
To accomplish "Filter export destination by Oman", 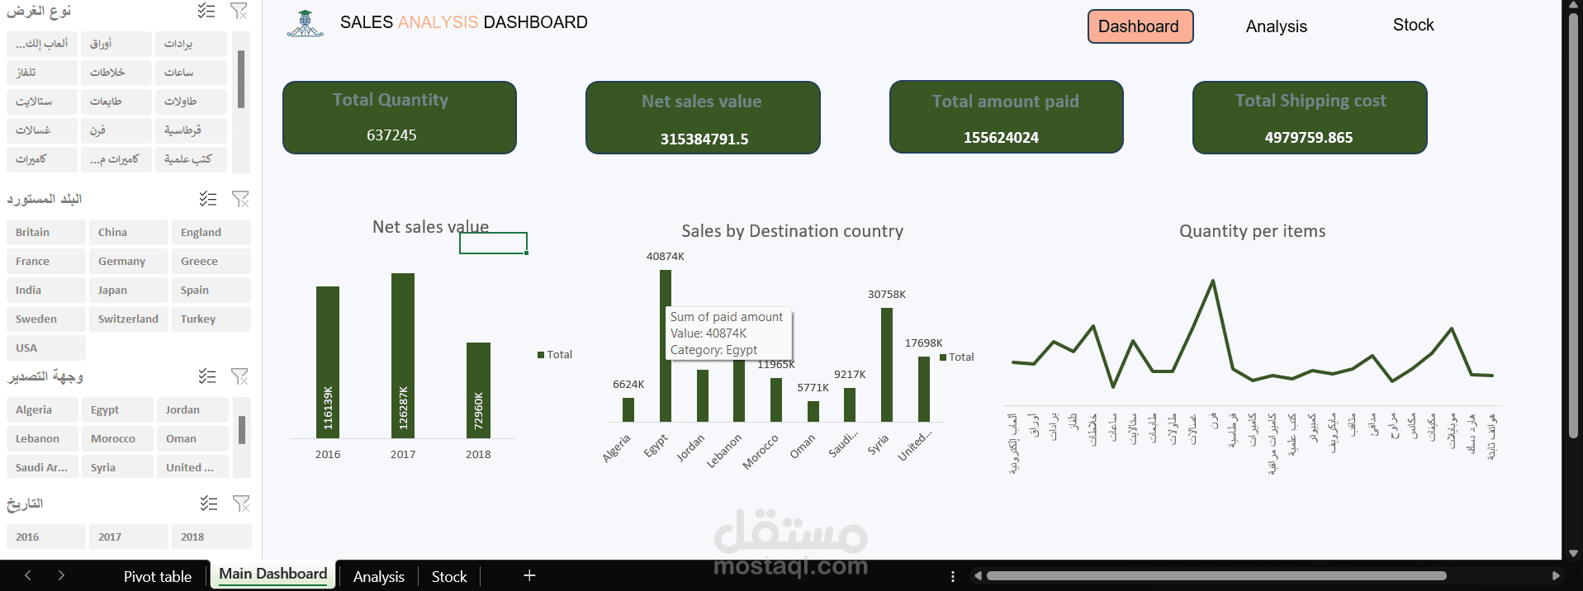I will (192, 438).
